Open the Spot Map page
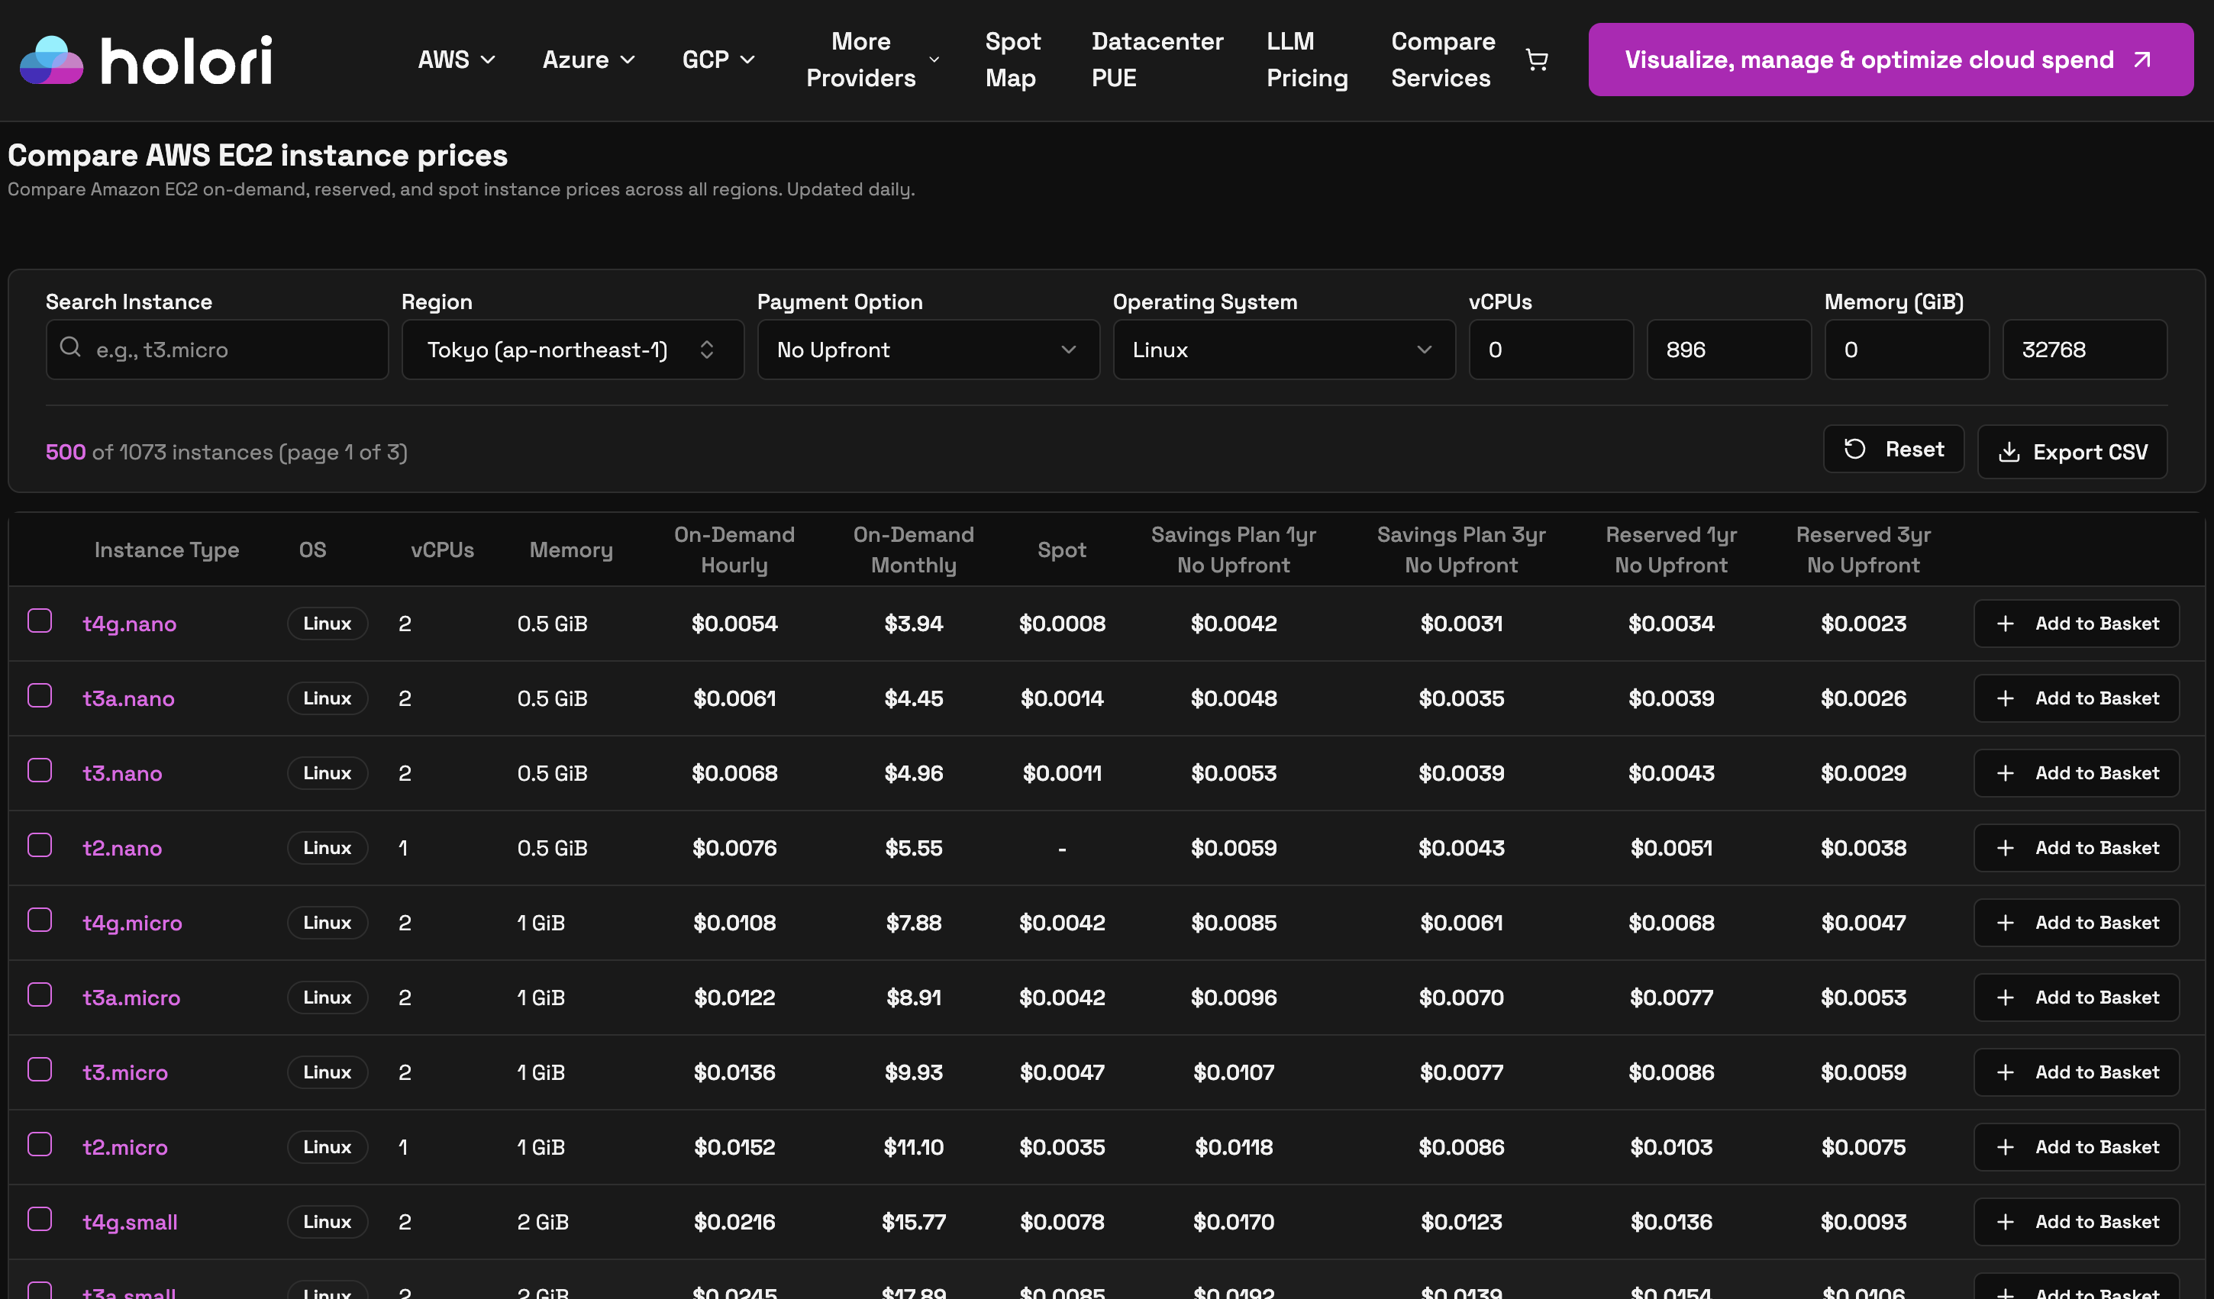 click(x=1012, y=60)
